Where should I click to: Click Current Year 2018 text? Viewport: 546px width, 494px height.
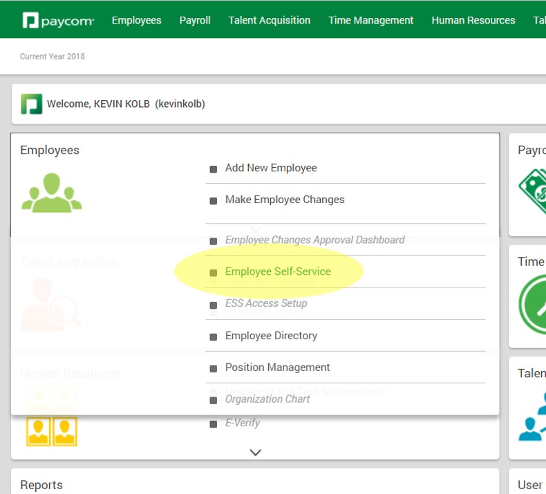click(53, 57)
